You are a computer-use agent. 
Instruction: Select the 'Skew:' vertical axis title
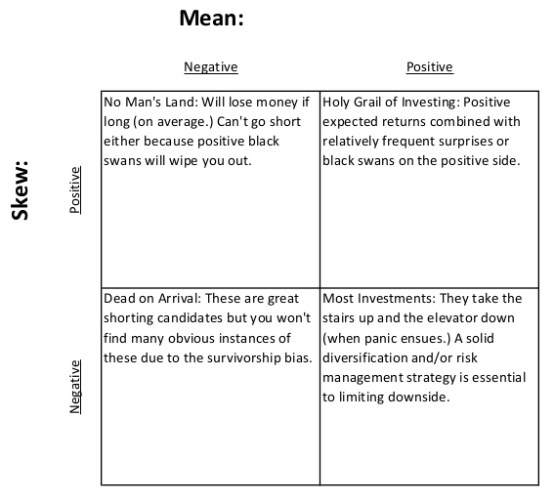click(x=21, y=190)
